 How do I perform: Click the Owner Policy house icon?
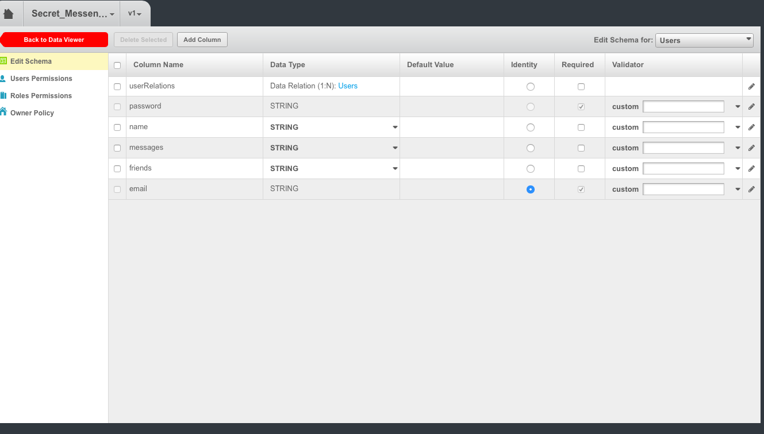point(3,112)
